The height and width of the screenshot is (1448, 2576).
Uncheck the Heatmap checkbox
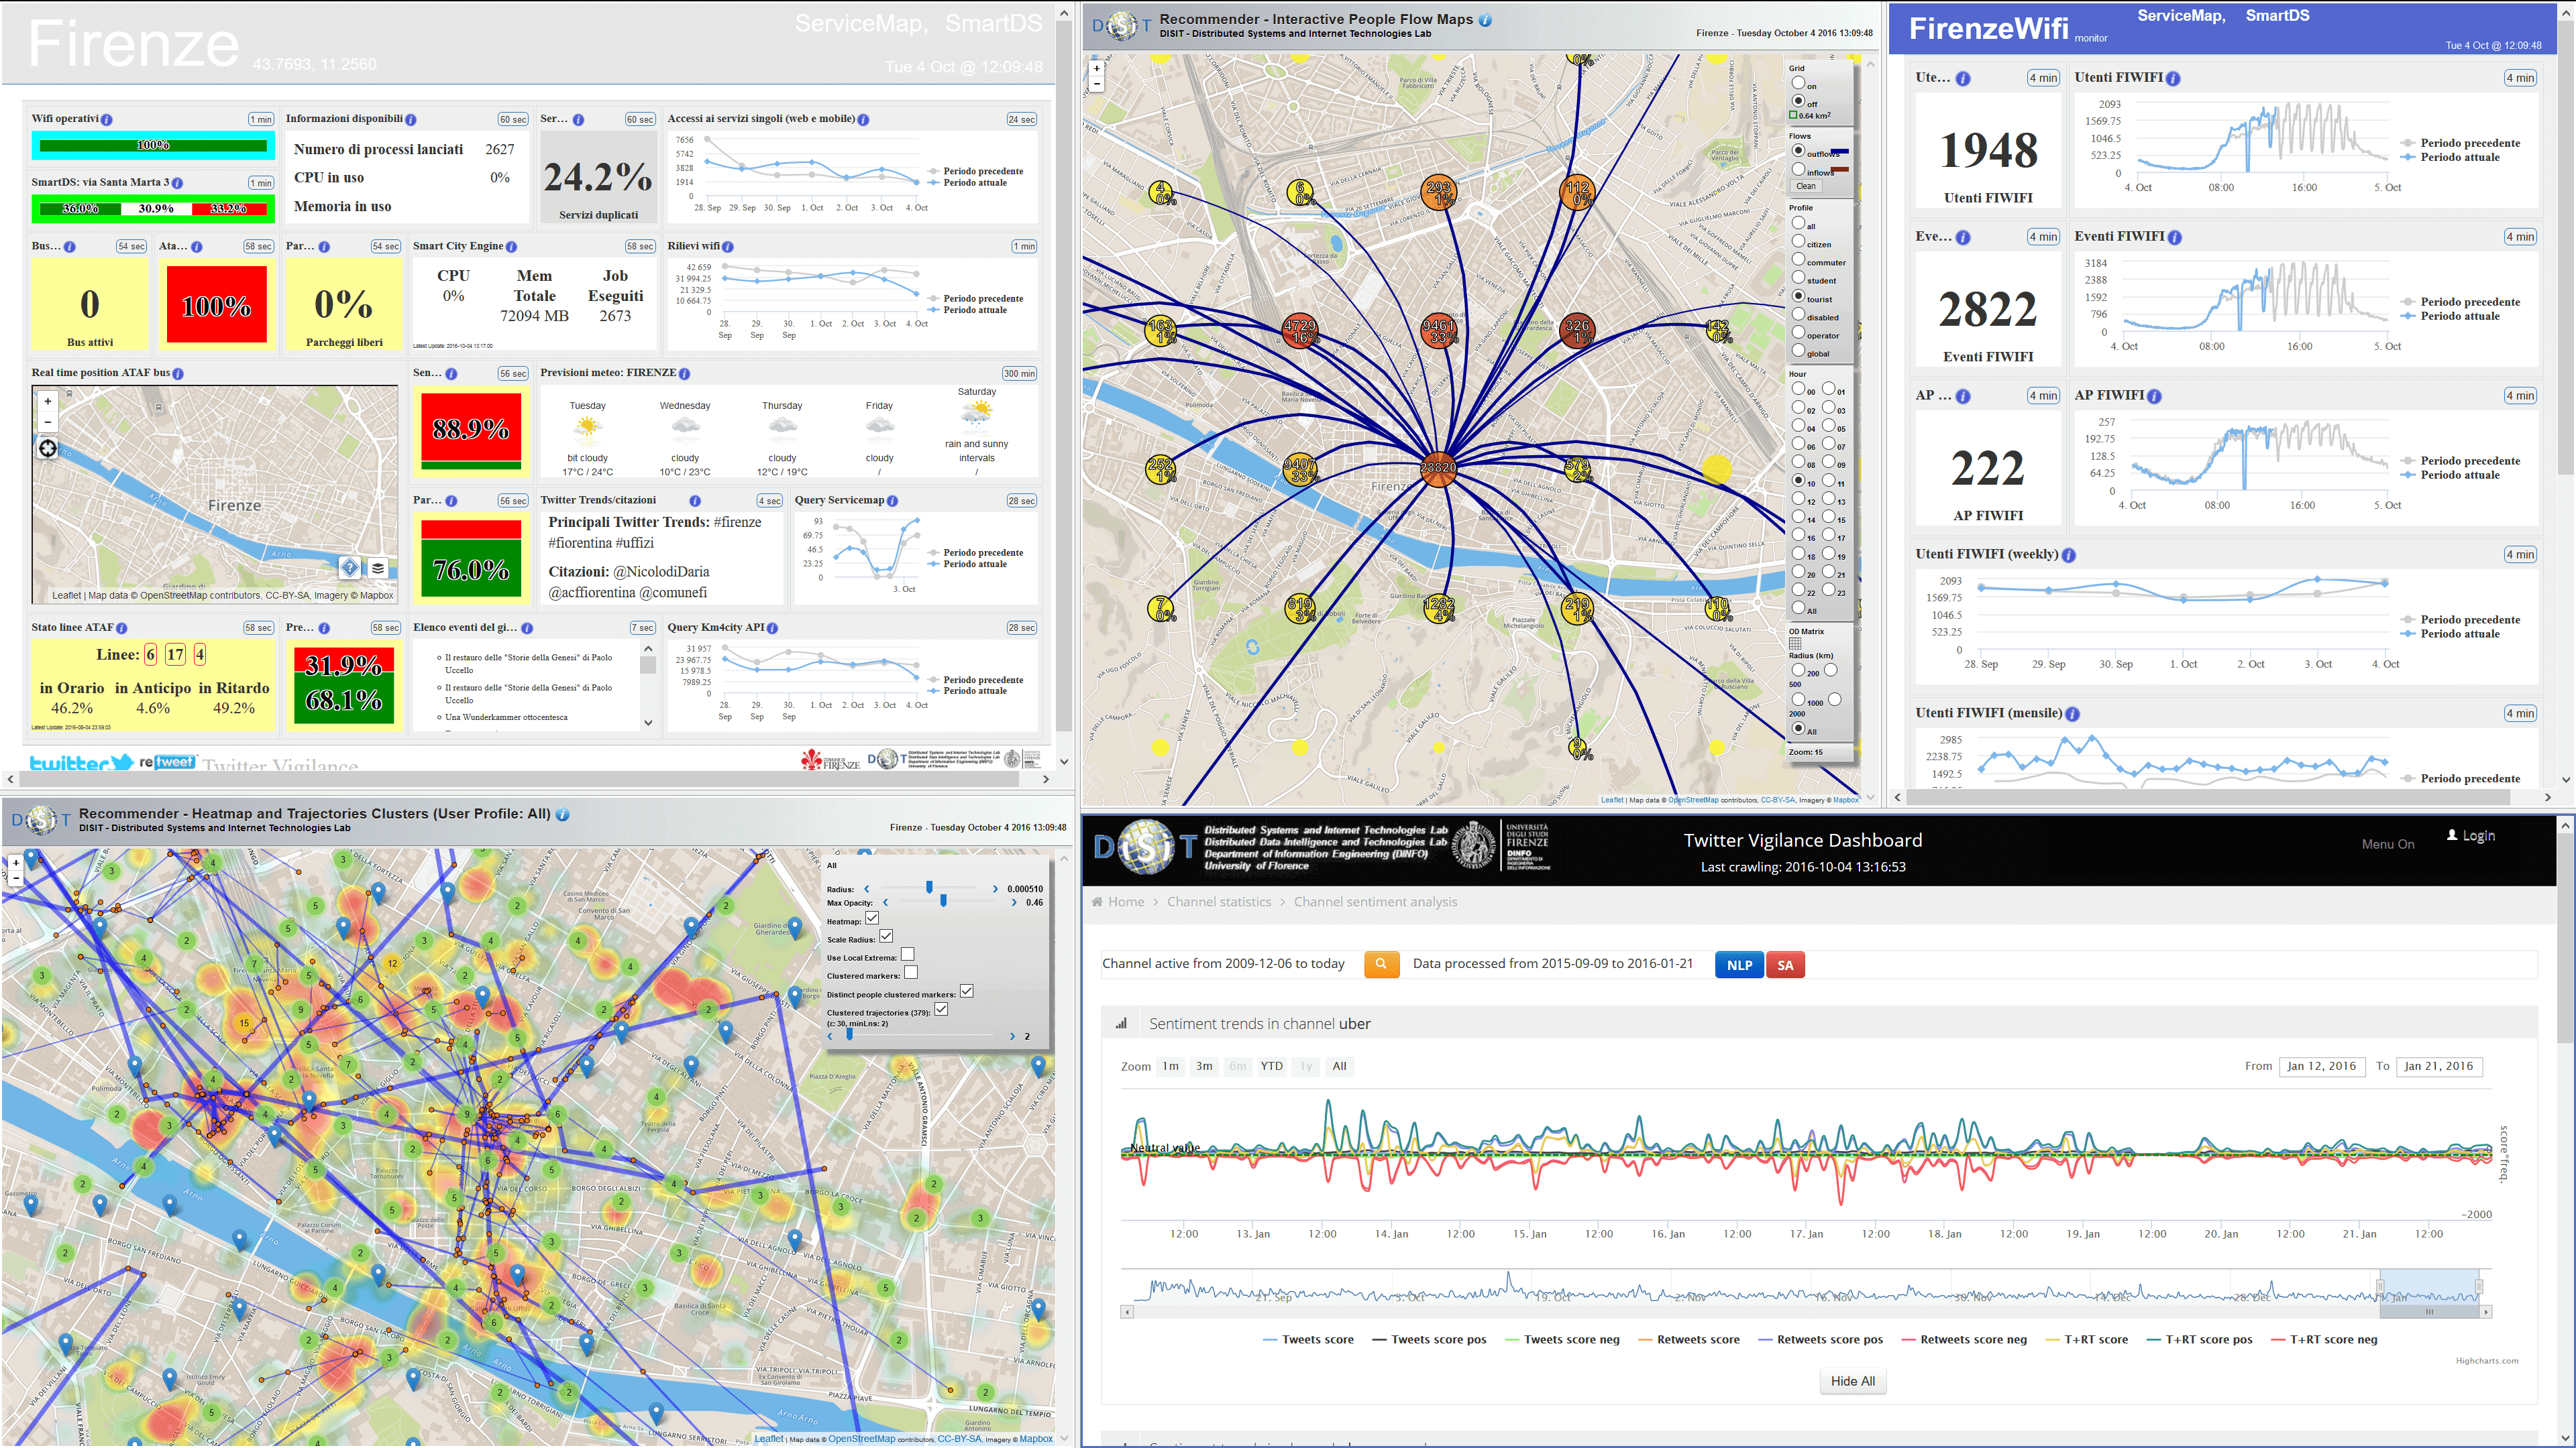tap(872, 918)
